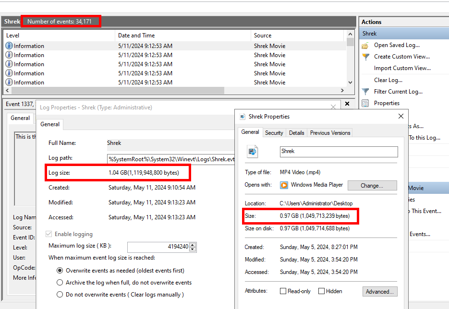Click the Date and Time column header
Viewport: 449px width, 309px height.
coord(183,36)
